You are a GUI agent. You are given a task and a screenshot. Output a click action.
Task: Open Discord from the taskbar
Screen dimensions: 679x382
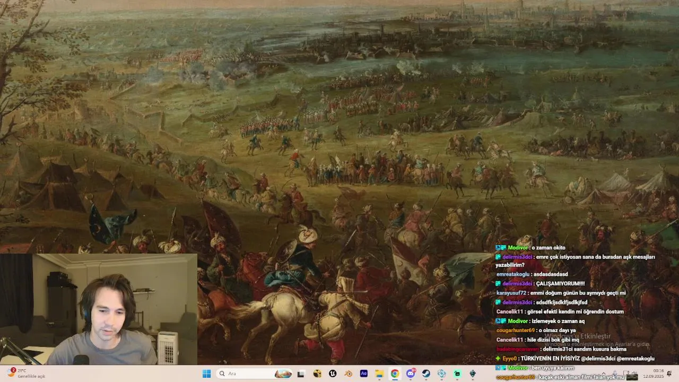pos(411,374)
